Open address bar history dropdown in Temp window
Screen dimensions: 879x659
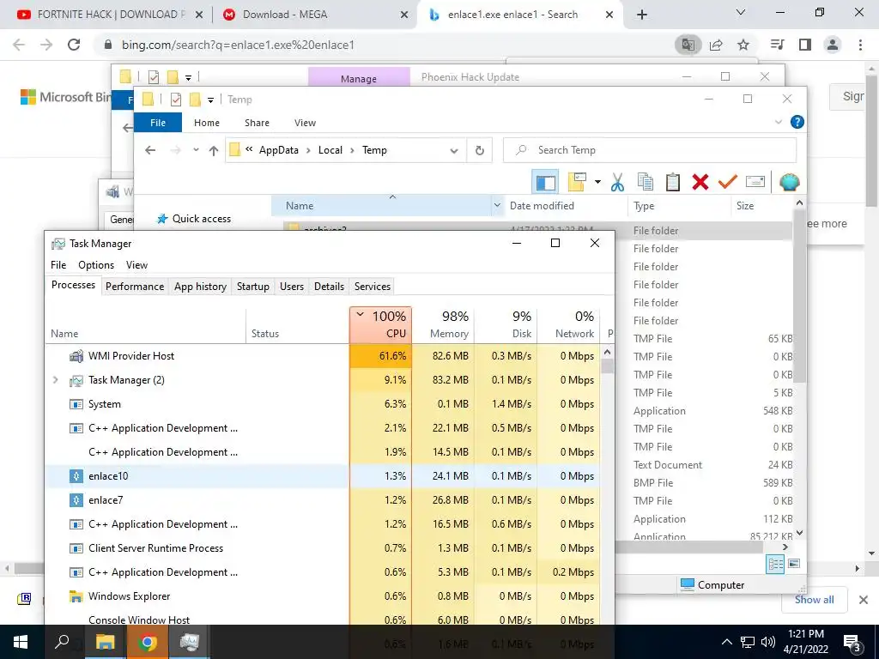point(454,151)
